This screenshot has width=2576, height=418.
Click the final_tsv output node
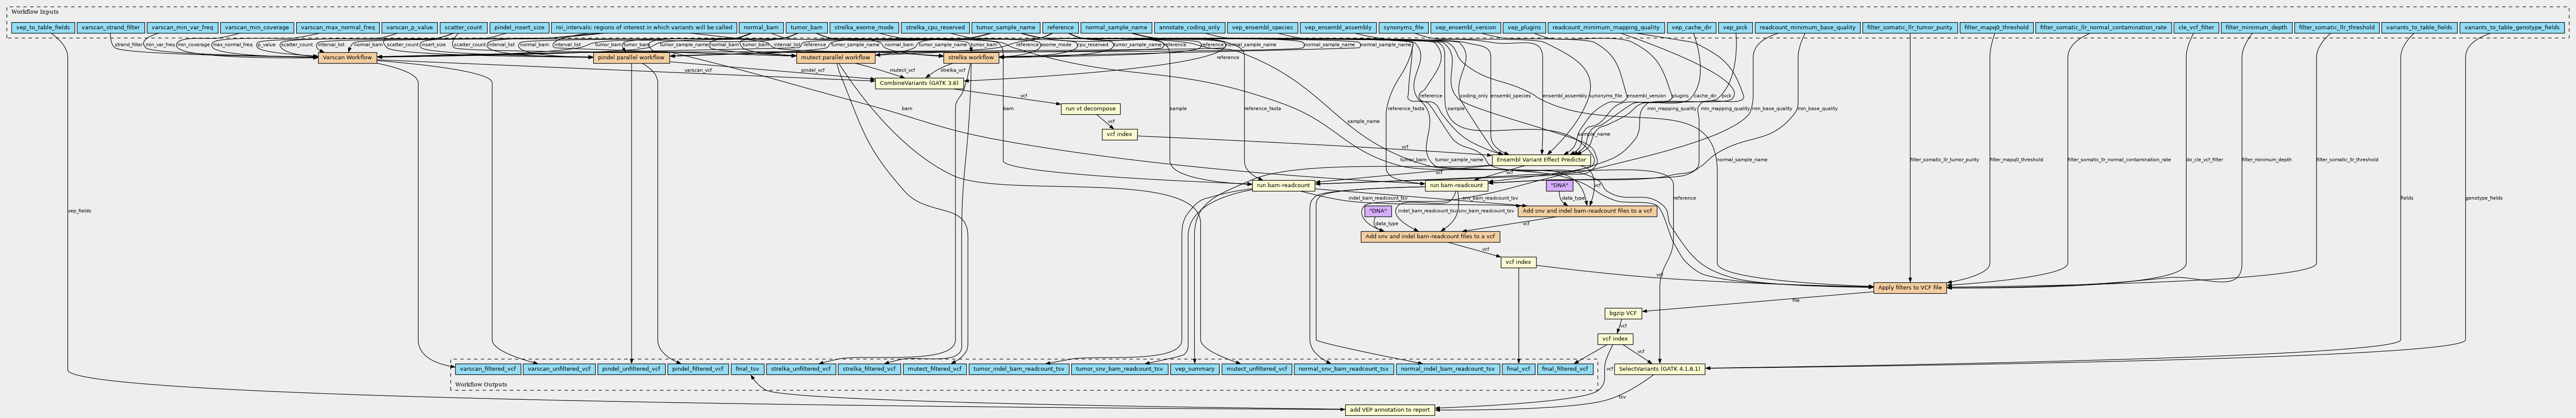pyautogui.click(x=747, y=369)
